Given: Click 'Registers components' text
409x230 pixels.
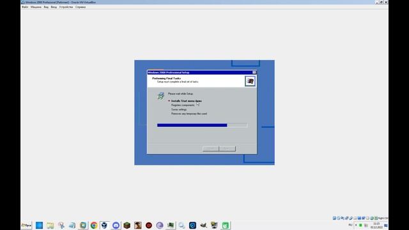Looking at the screenshot, I should (183, 105).
